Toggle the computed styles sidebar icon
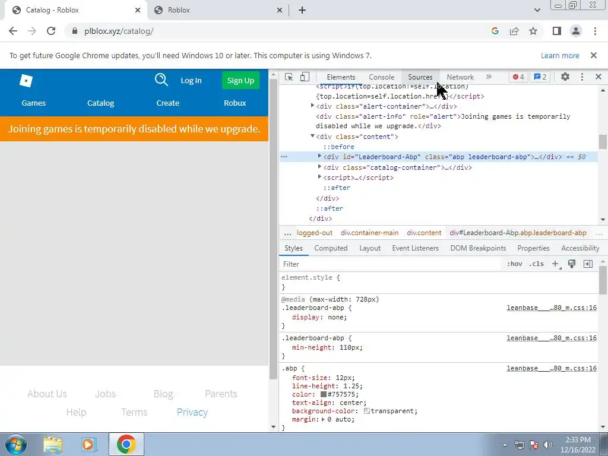 (588, 264)
